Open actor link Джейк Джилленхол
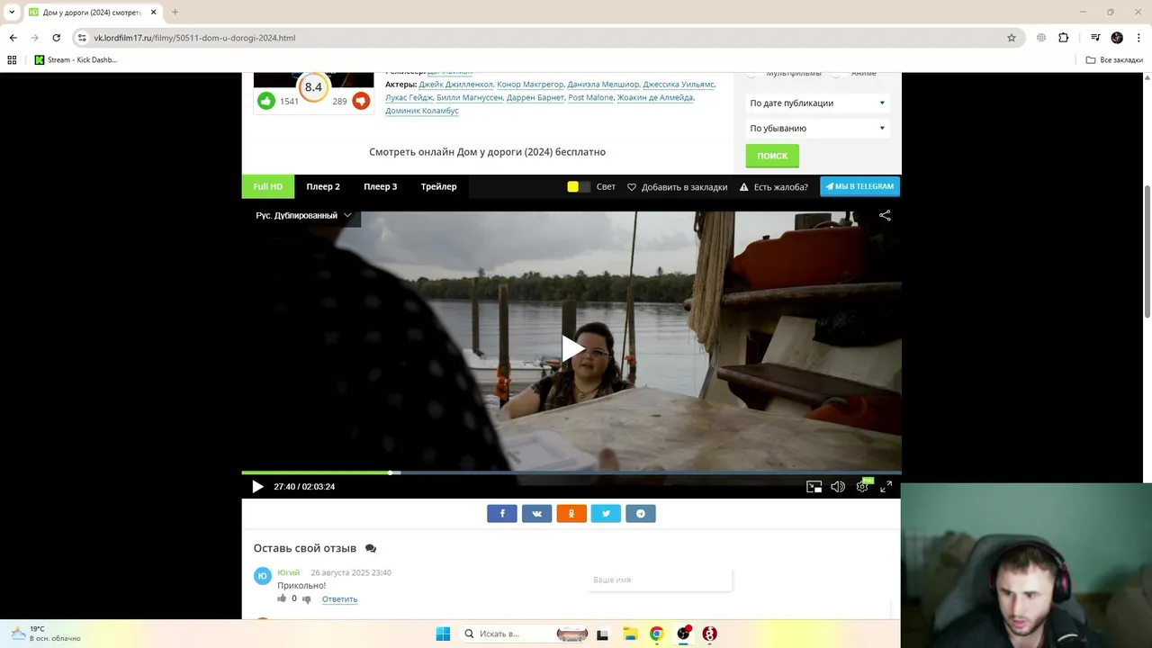 tap(455, 85)
